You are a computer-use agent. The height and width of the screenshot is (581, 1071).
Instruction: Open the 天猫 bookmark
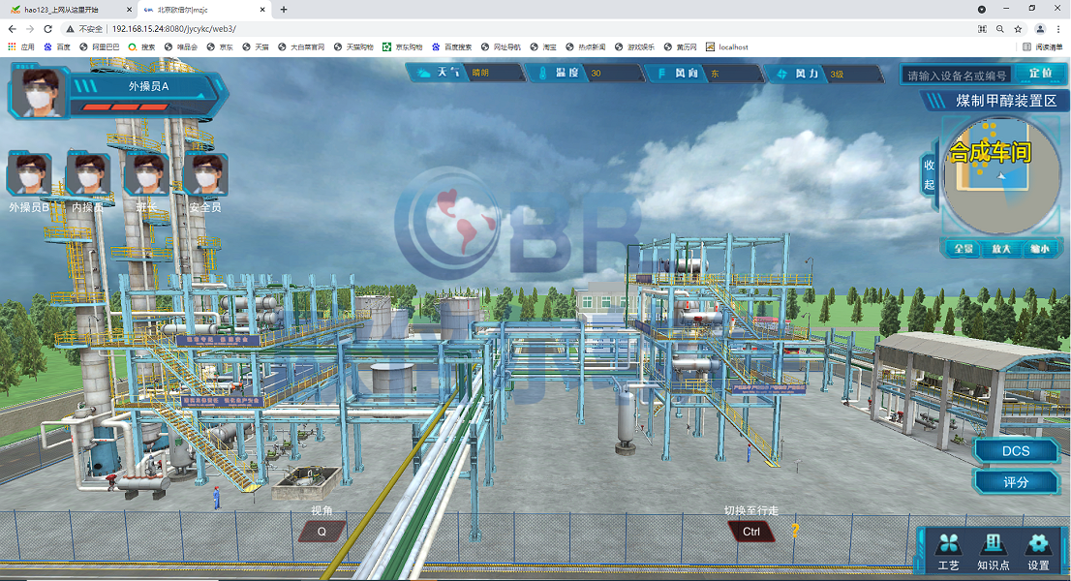pyautogui.click(x=256, y=47)
